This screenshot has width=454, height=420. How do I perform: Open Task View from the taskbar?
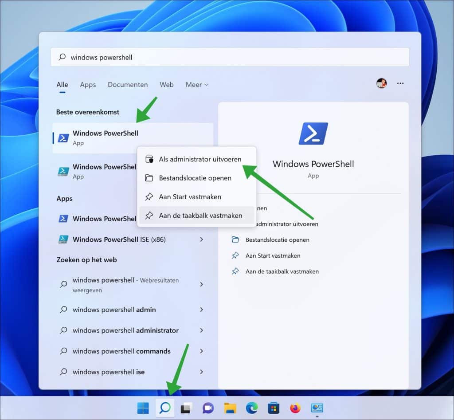coord(187,407)
